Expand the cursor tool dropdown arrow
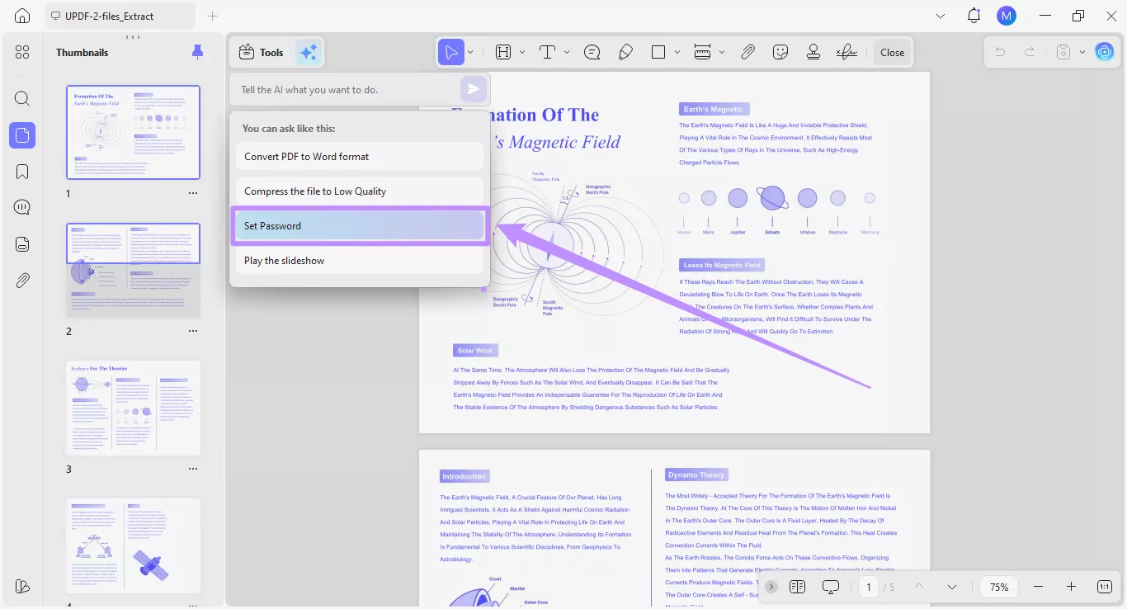This screenshot has width=1127, height=609. point(470,52)
